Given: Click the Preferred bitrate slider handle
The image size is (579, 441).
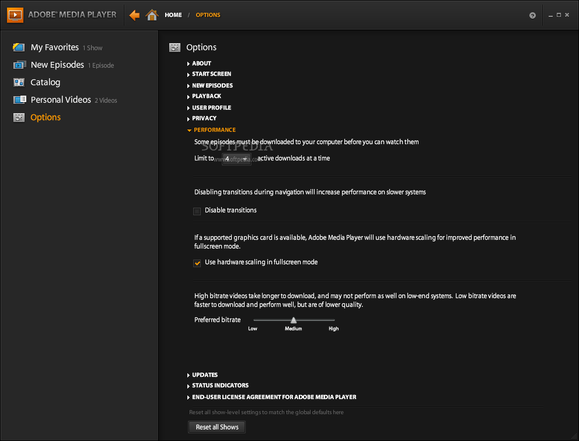Looking at the screenshot, I should [x=294, y=320].
